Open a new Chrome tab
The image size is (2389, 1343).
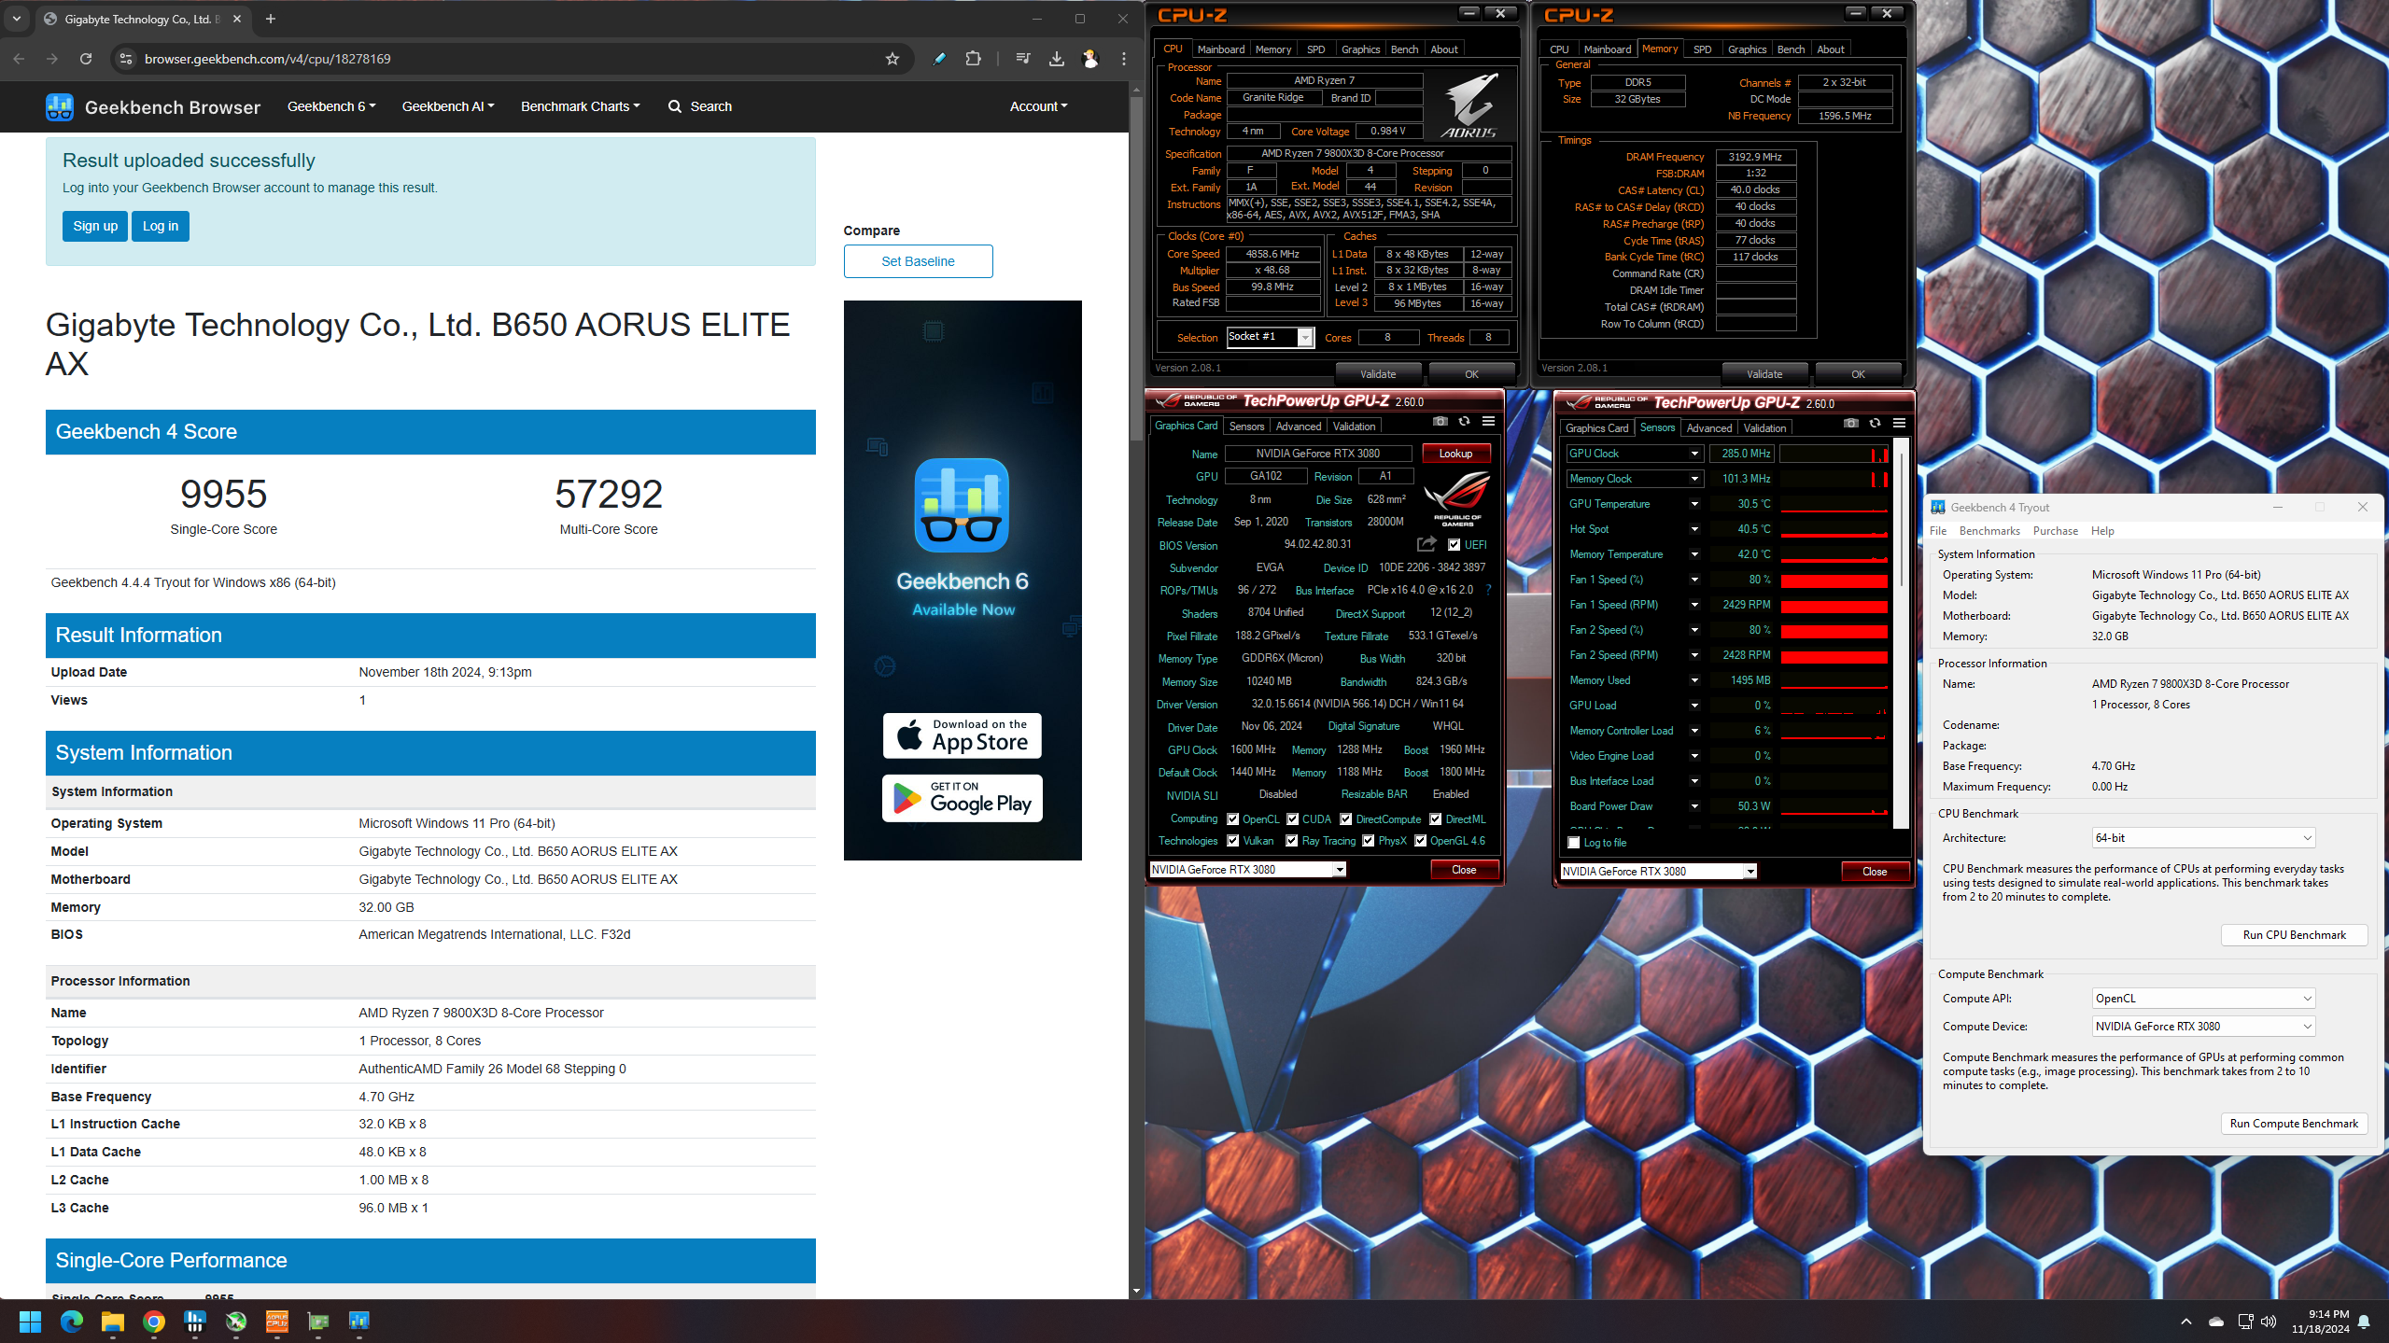tap(271, 19)
